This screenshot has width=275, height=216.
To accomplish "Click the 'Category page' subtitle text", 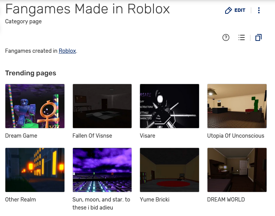I will (23, 21).
